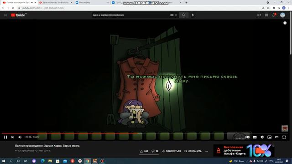
Task: Switch to the Edna and Harvey tab
Action: point(55,3)
